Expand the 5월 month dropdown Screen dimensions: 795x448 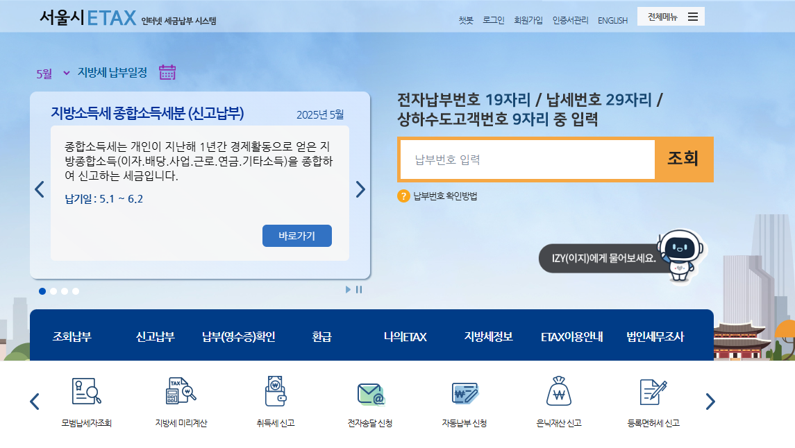53,74
